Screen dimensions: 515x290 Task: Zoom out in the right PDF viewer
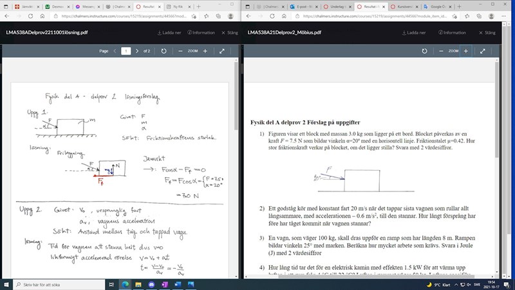coord(441,51)
